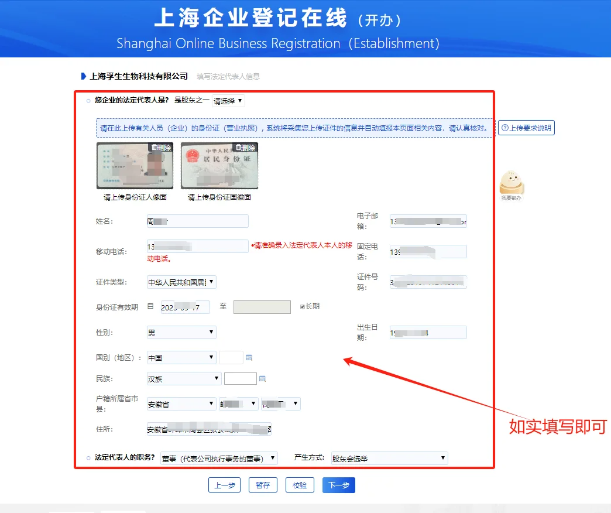This screenshot has height=513, width=611.
Task: Click the 证件号码 input field
Action: [428, 282]
